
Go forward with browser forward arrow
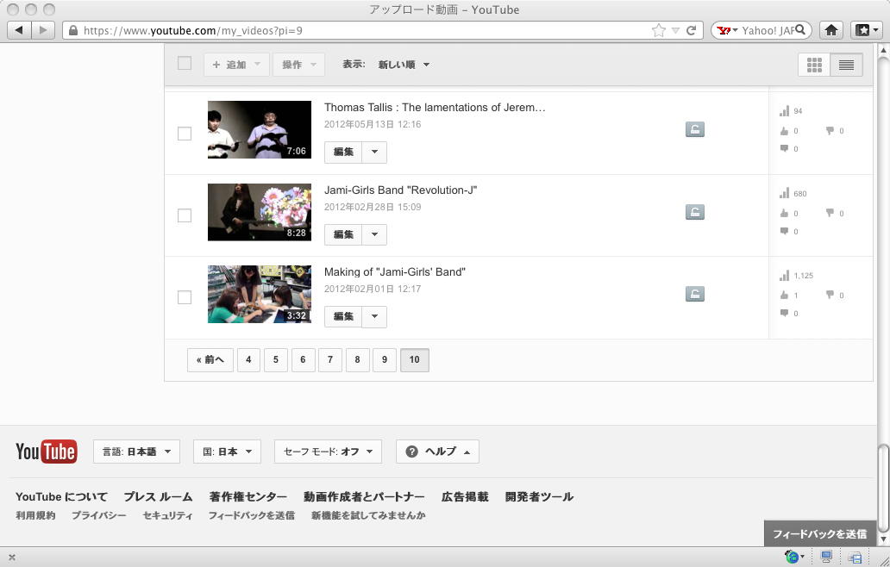tap(43, 30)
